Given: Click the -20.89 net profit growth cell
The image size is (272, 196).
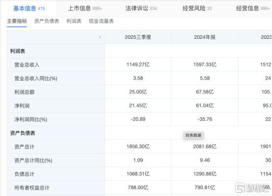Looking at the screenshot, I should click(x=138, y=119).
